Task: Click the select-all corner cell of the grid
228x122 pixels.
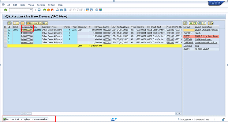Action: pyautogui.click(x=5, y=27)
